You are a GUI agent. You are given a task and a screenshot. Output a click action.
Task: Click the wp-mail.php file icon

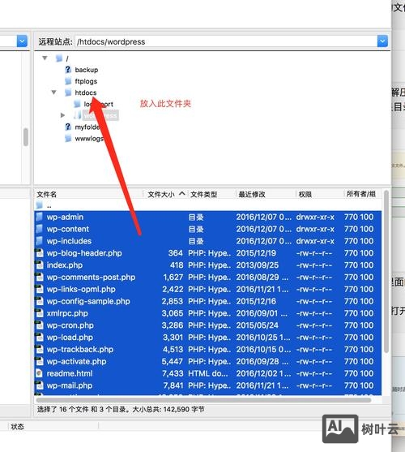click(x=40, y=385)
